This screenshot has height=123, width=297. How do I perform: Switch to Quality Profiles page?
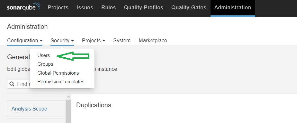[143, 8]
